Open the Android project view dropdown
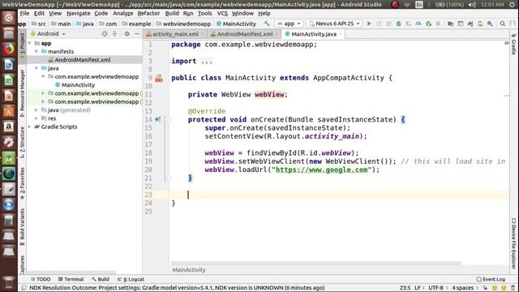 point(49,34)
